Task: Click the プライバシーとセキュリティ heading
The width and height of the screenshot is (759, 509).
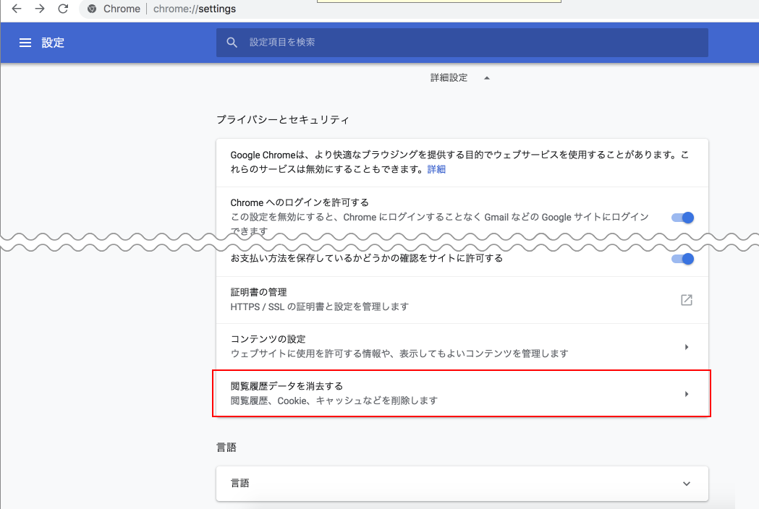Action: [283, 119]
